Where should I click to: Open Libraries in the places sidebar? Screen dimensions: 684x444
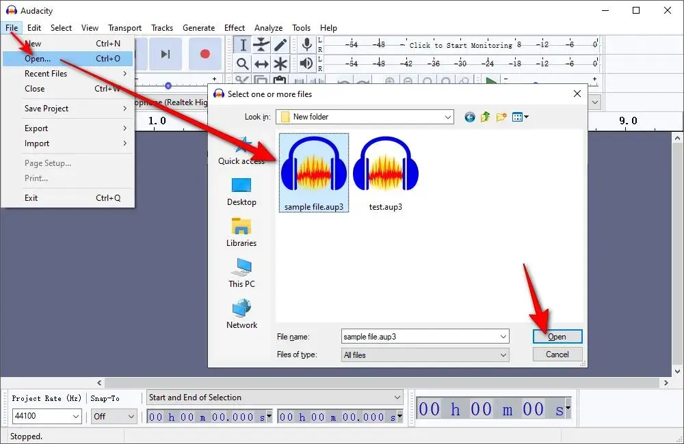[x=241, y=232]
